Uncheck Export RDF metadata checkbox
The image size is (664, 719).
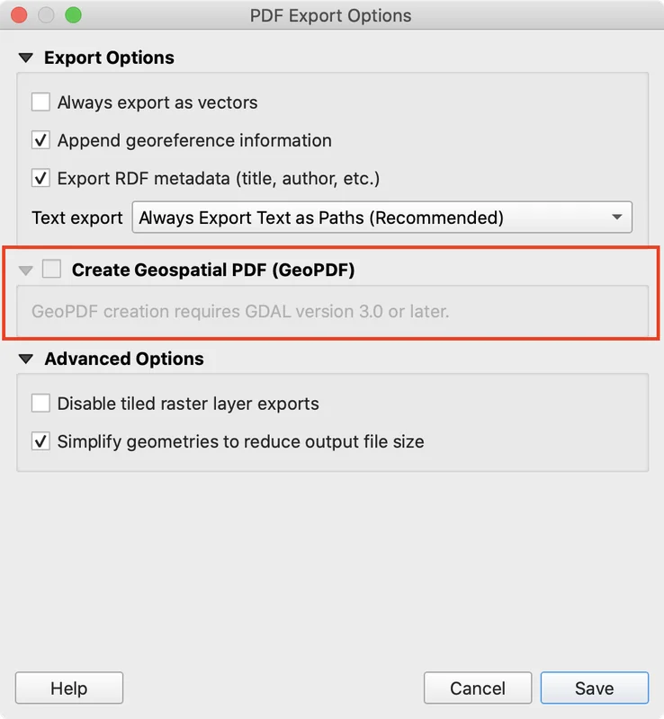coord(40,178)
